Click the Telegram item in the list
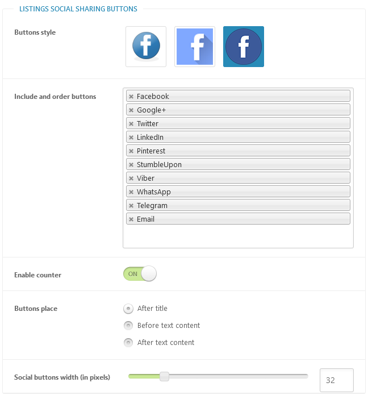The width and height of the screenshot is (368, 395). click(x=238, y=205)
